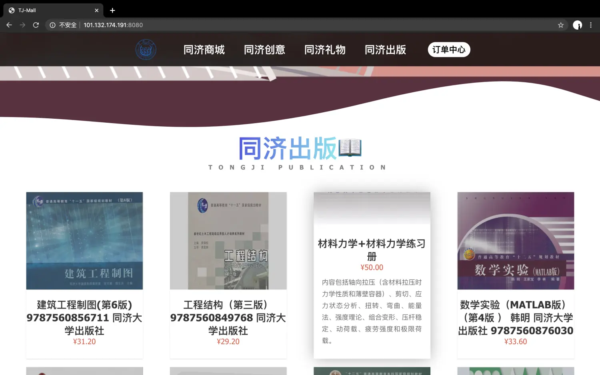Open 同济创意 navigation item
This screenshot has height=375, width=600.
[x=264, y=50]
